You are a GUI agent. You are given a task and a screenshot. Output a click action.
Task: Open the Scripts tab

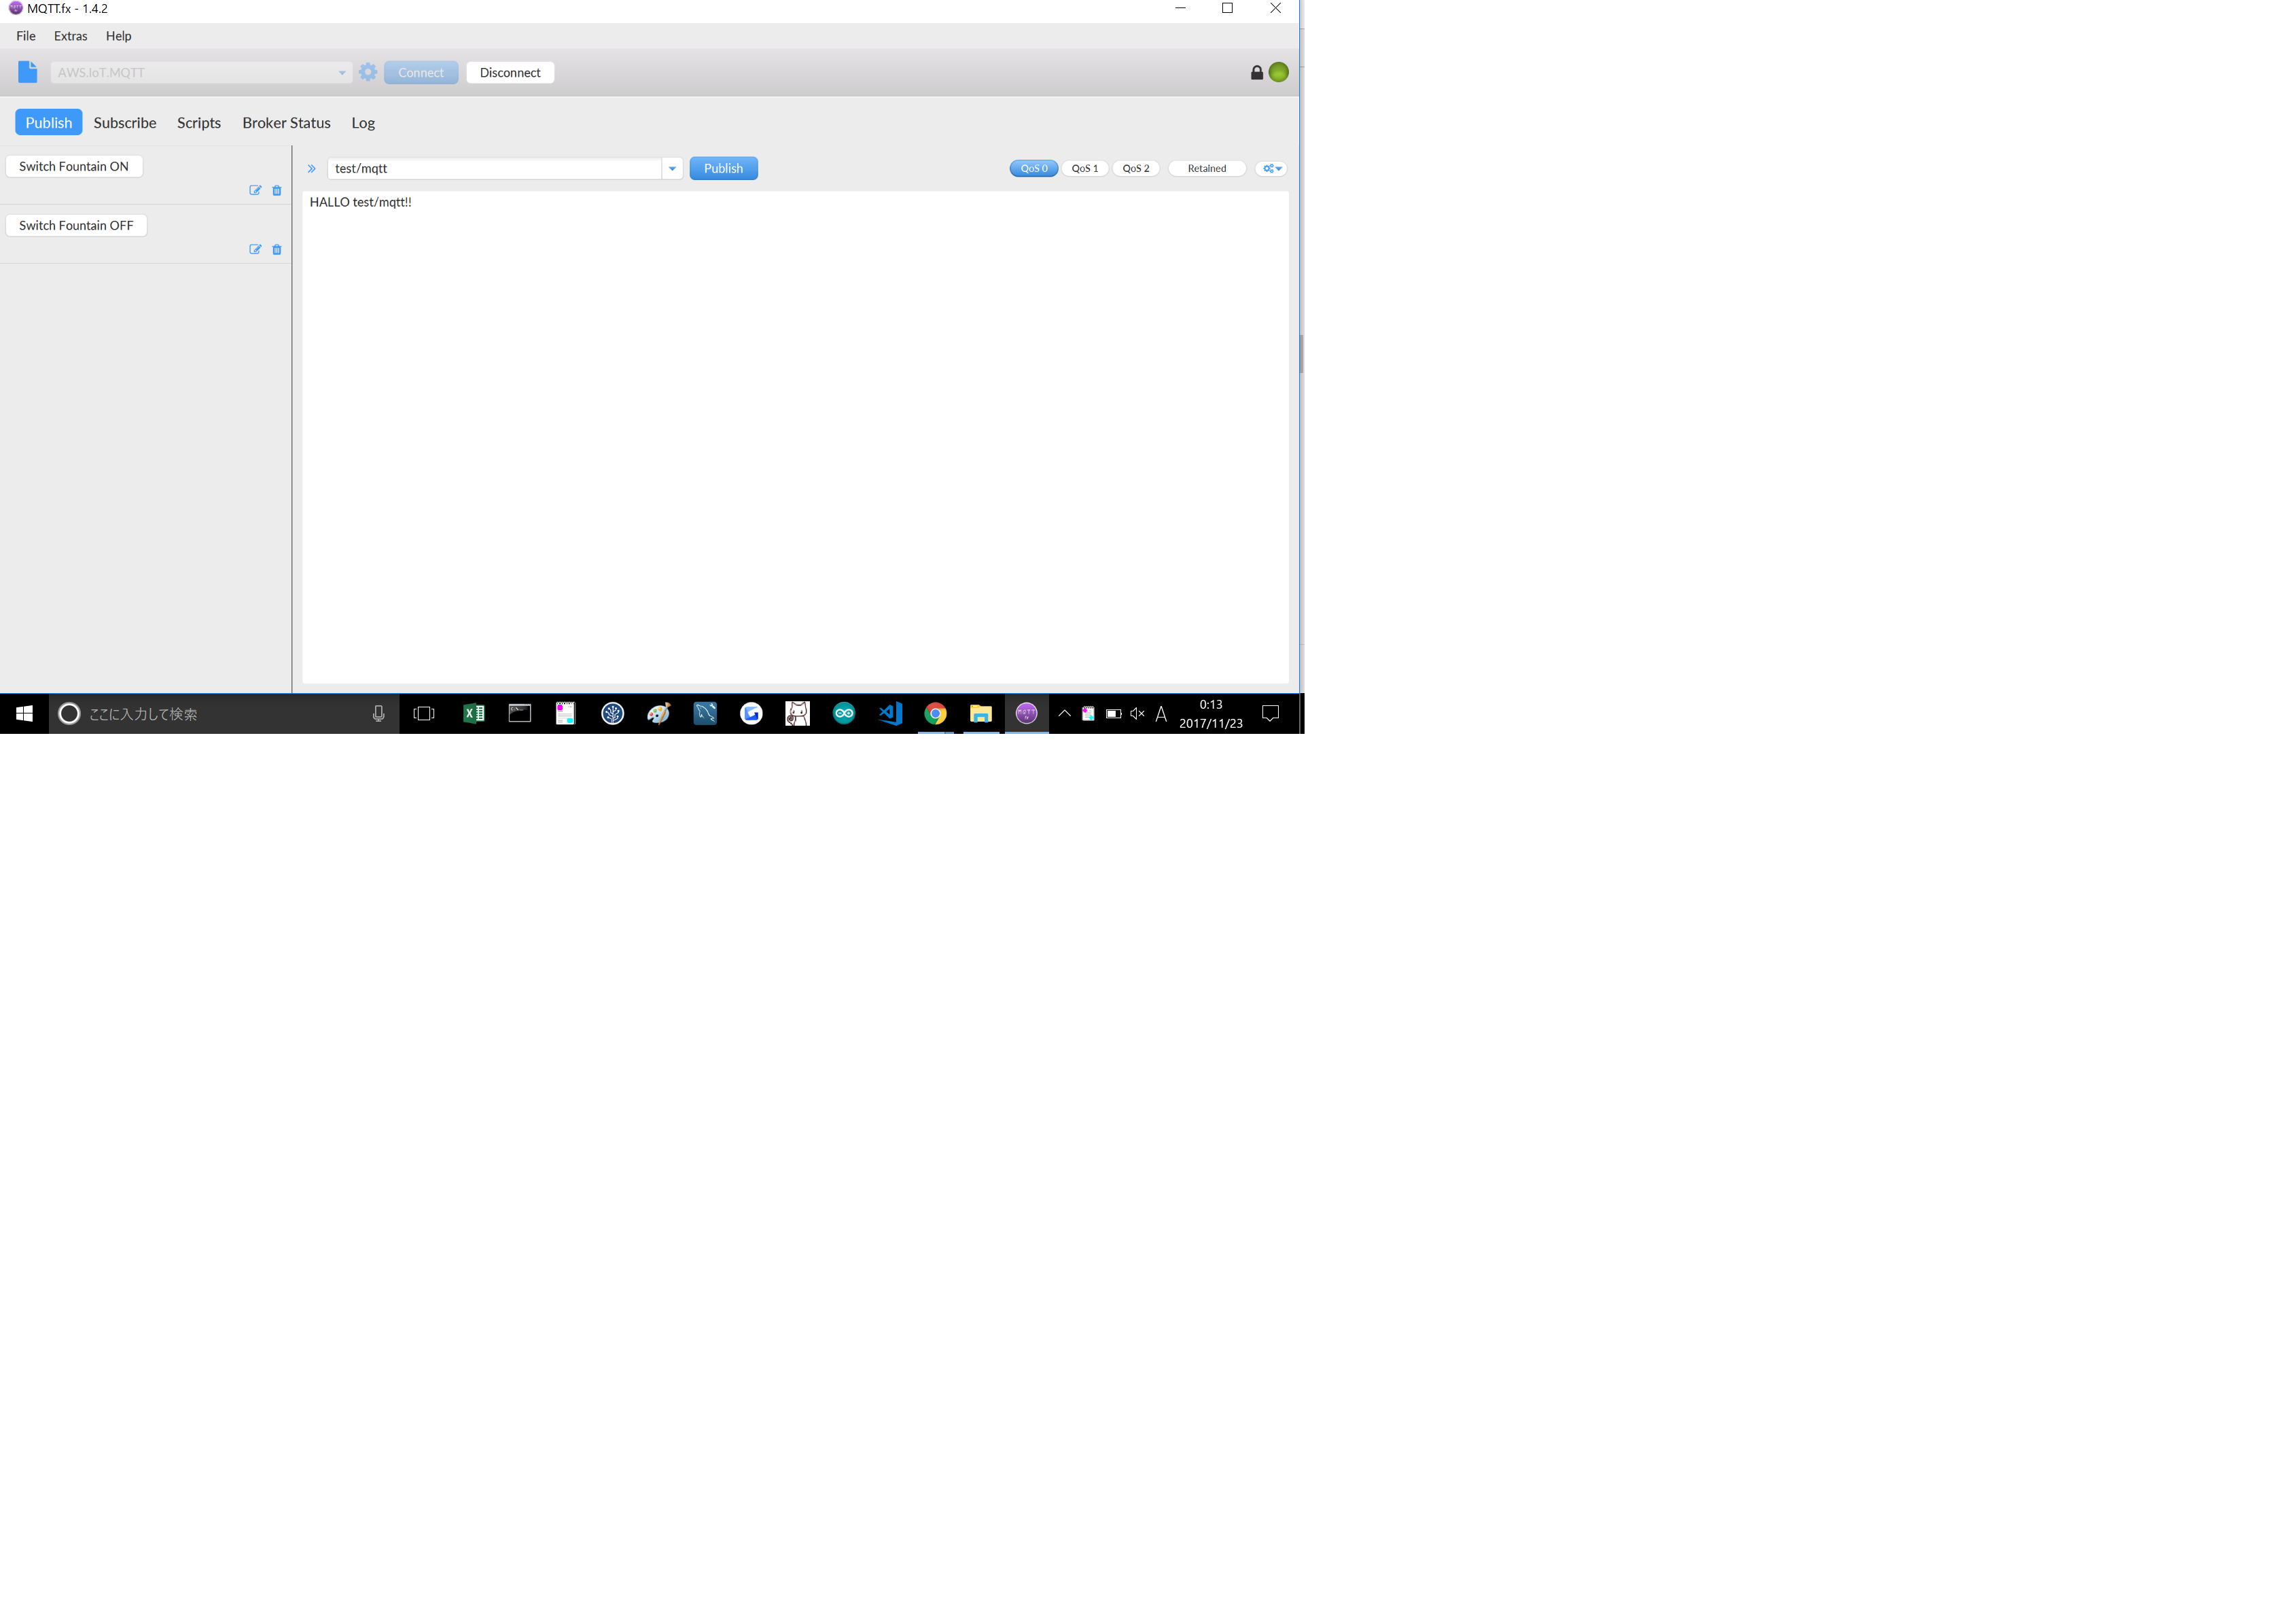pos(197,121)
